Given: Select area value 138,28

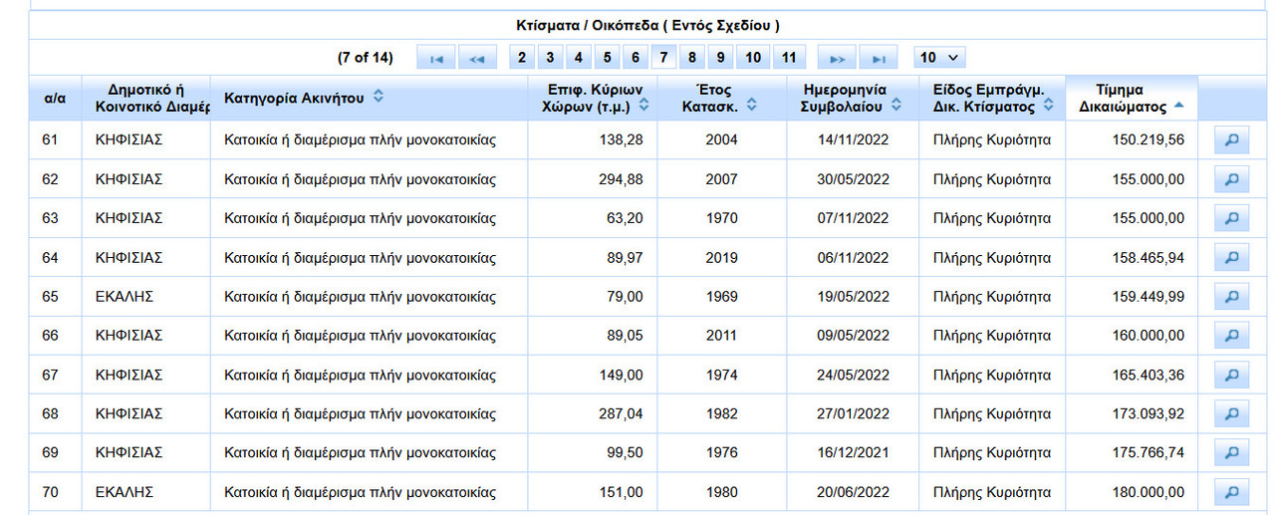Looking at the screenshot, I should tap(592, 140).
